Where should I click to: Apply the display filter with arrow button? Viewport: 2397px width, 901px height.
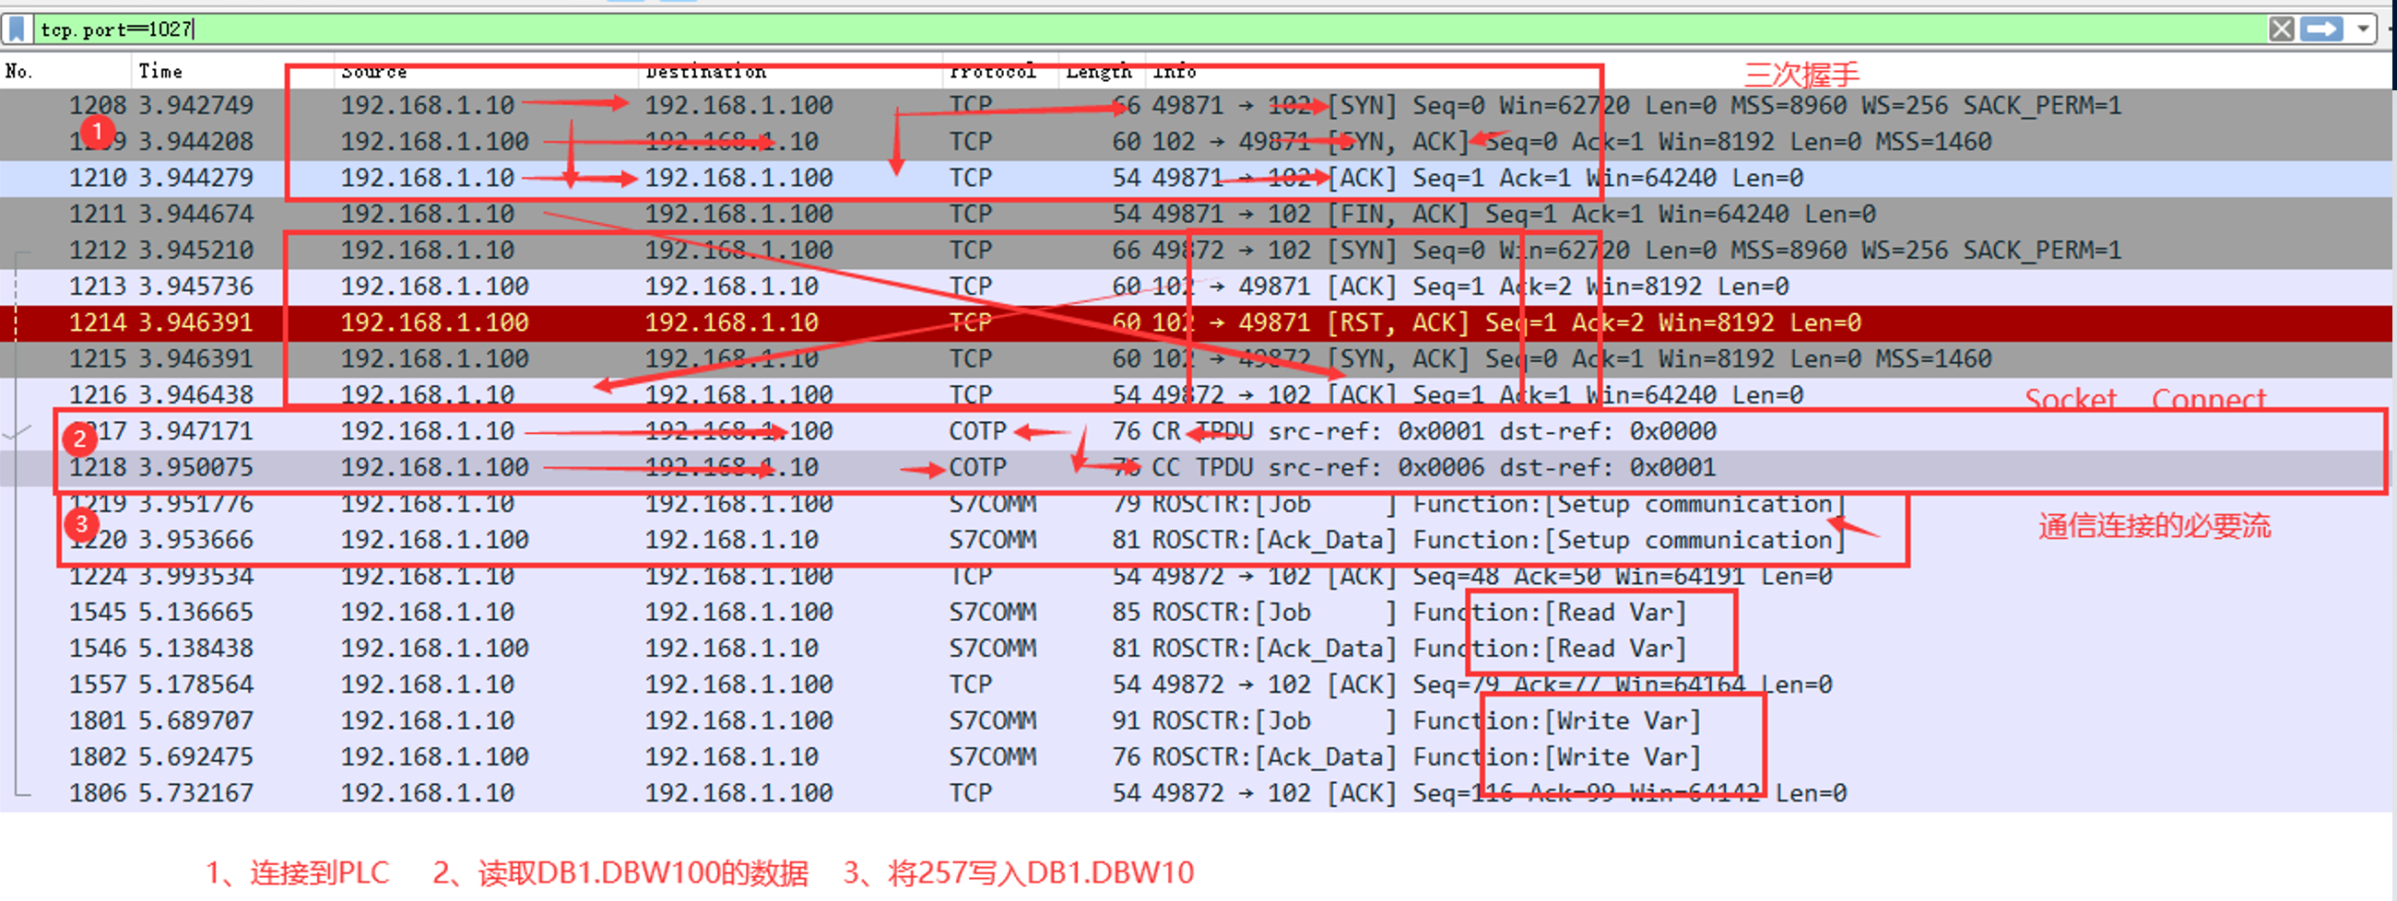2321,29
